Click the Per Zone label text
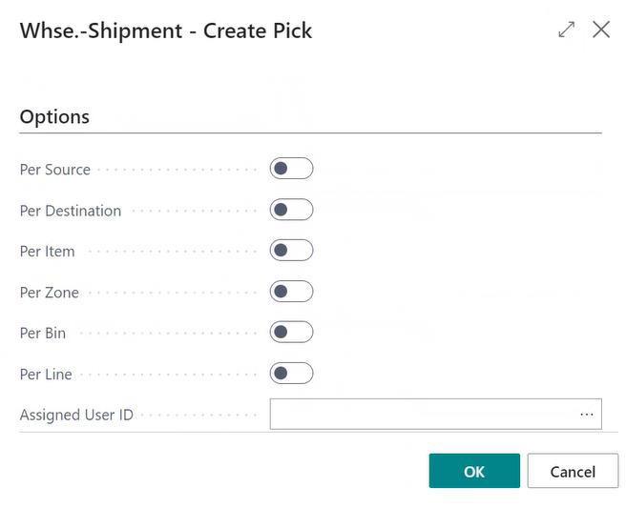Image resolution: width=626 pixels, height=508 pixels. pos(50,293)
